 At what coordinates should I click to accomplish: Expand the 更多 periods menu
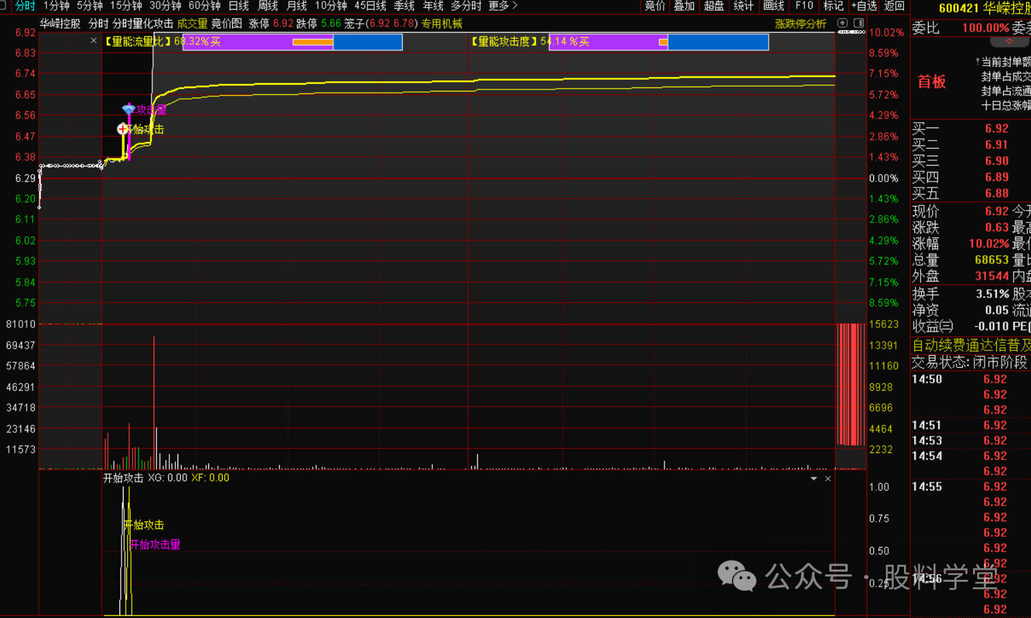[x=503, y=6]
